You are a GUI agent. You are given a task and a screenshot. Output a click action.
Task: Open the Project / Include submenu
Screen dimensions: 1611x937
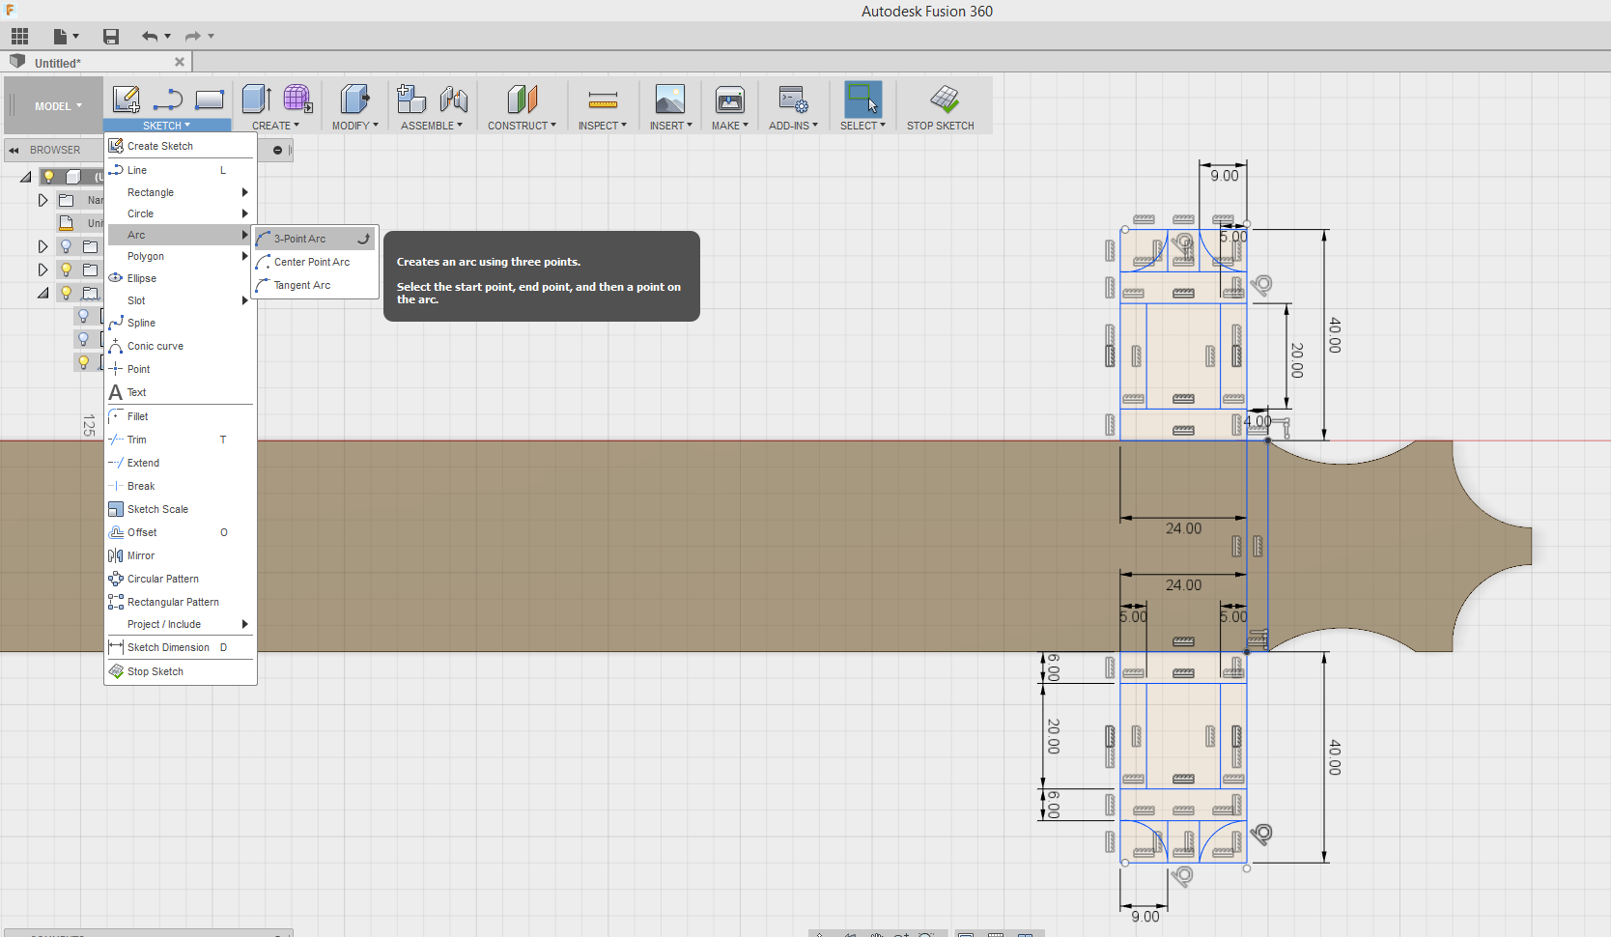(x=181, y=624)
